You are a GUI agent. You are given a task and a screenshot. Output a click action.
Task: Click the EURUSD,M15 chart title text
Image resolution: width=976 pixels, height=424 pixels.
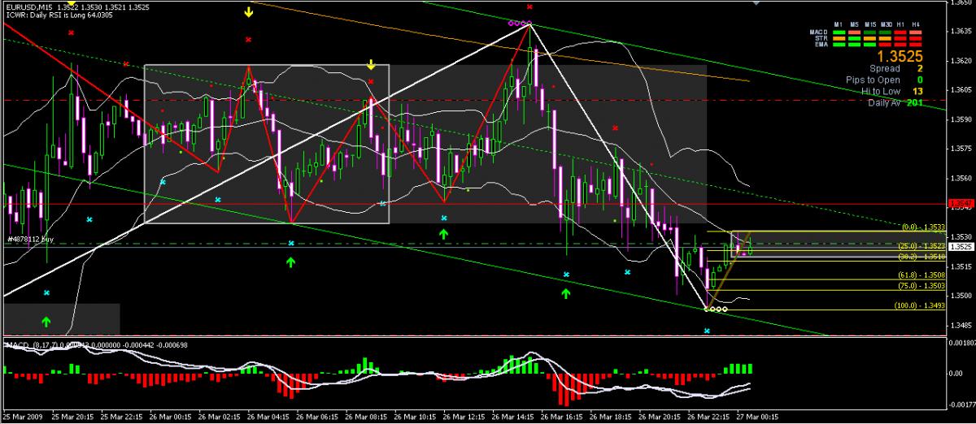tap(28, 7)
